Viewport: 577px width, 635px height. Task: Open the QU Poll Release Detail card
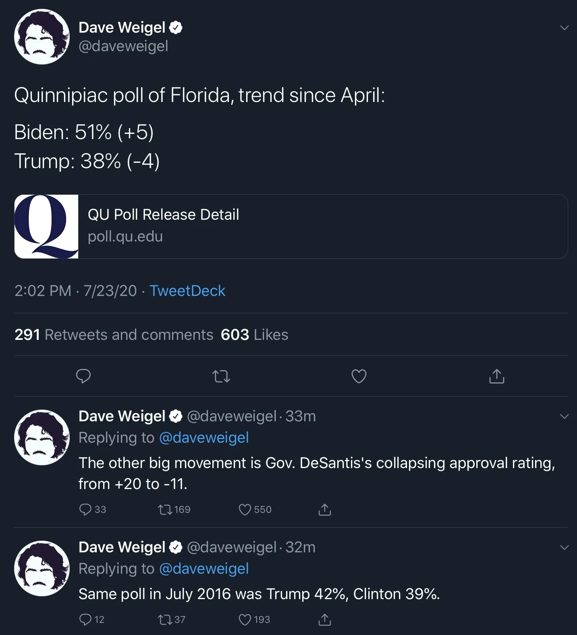pos(291,227)
